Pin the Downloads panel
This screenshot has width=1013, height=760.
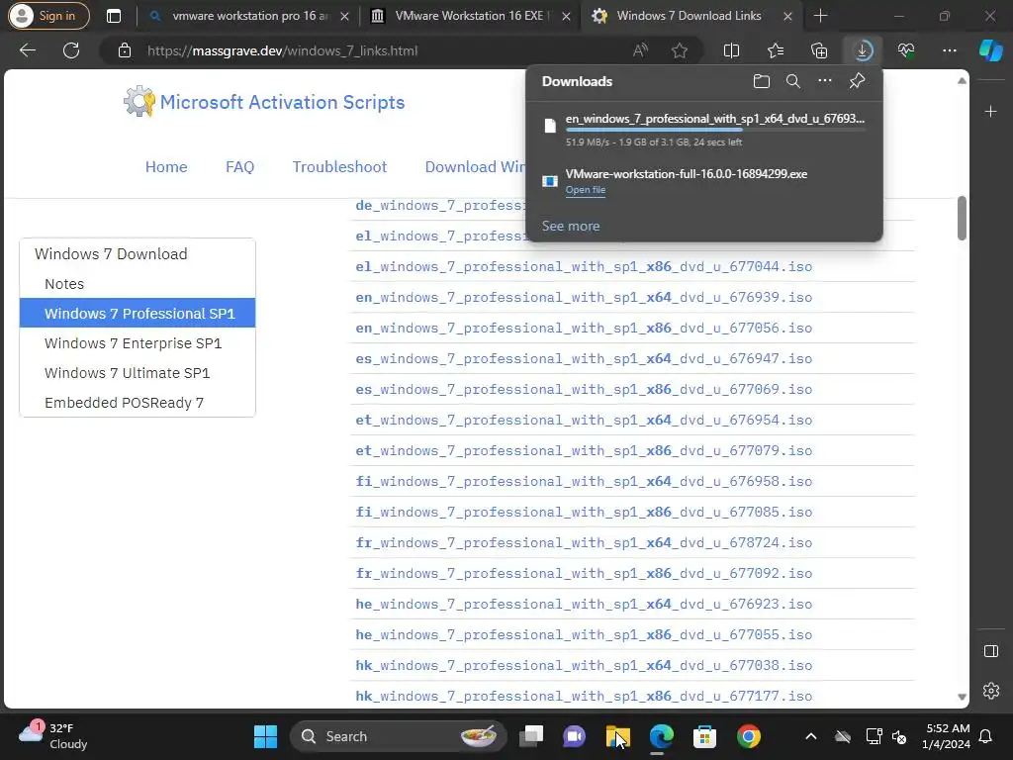pyautogui.click(x=857, y=81)
